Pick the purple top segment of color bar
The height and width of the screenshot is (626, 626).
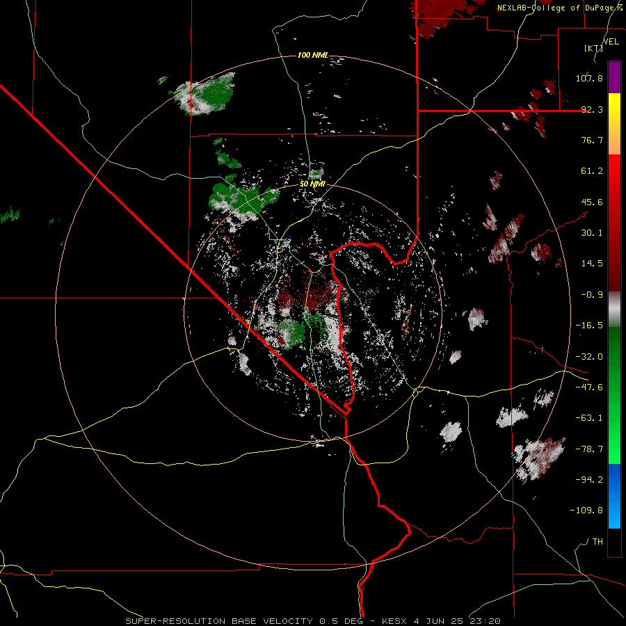tap(614, 77)
